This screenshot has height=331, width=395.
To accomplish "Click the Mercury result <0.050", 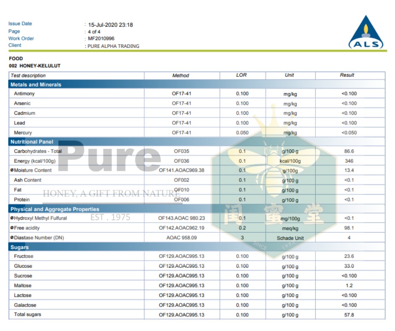I will pos(349,133).
